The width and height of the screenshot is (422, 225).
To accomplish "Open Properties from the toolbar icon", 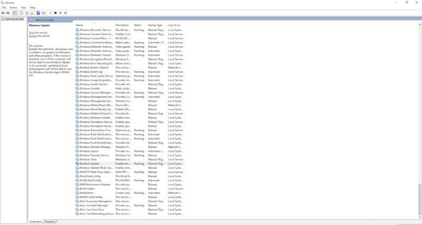I will point(22,13).
